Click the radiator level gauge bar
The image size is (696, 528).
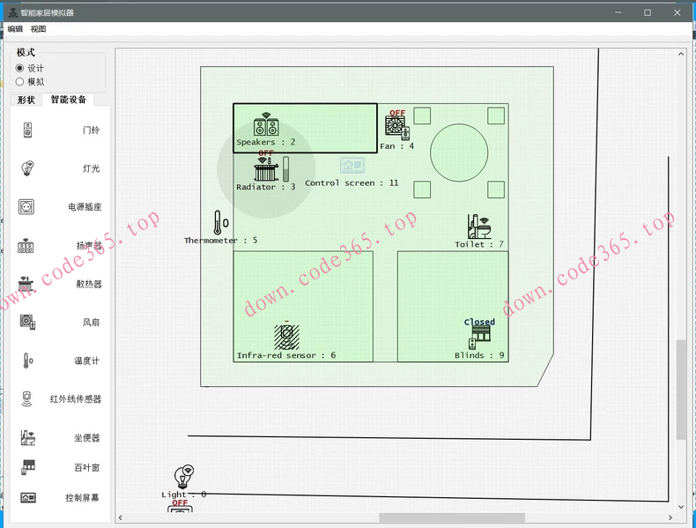[x=285, y=168]
